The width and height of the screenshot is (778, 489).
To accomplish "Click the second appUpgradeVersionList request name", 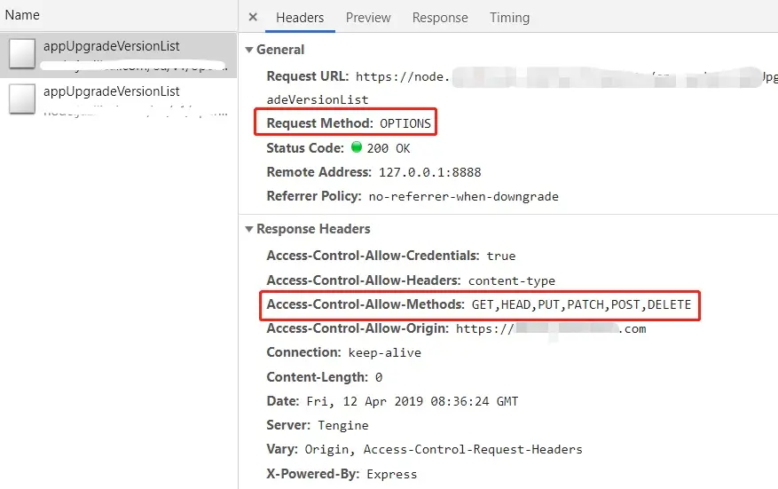I will click(111, 91).
